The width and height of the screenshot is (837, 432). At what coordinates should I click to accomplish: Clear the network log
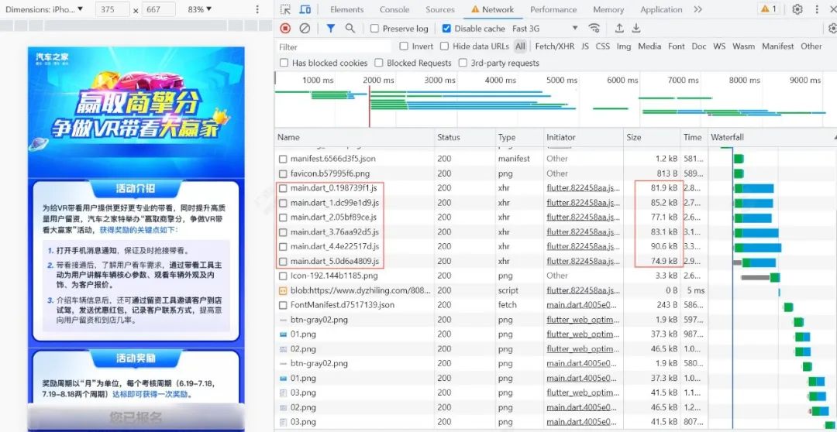305,29
